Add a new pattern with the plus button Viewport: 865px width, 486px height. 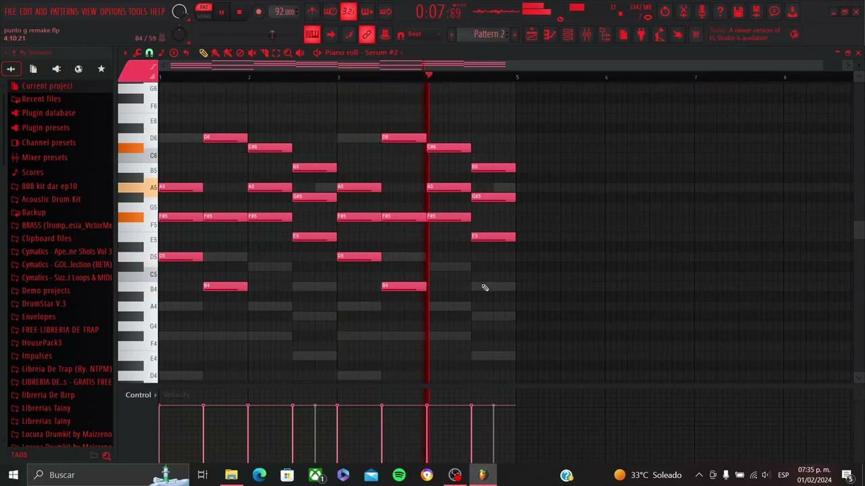514,34
